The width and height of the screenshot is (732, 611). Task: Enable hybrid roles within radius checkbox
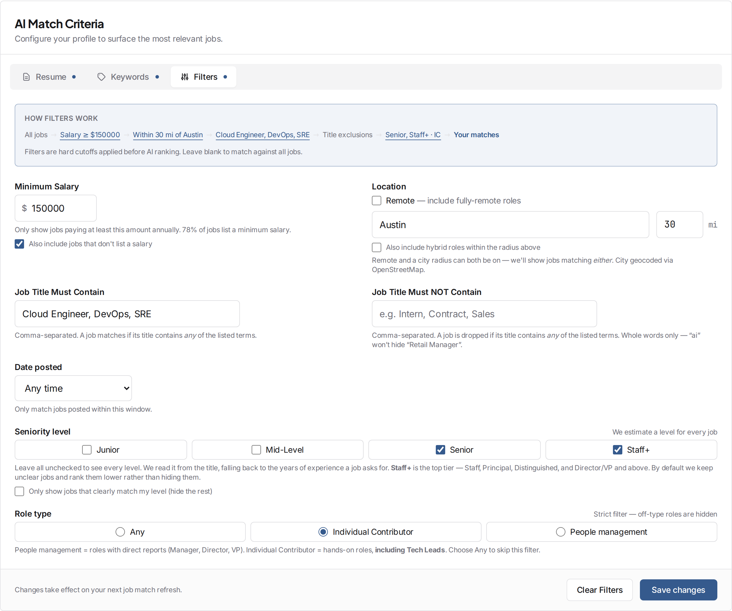coord(377,247)
